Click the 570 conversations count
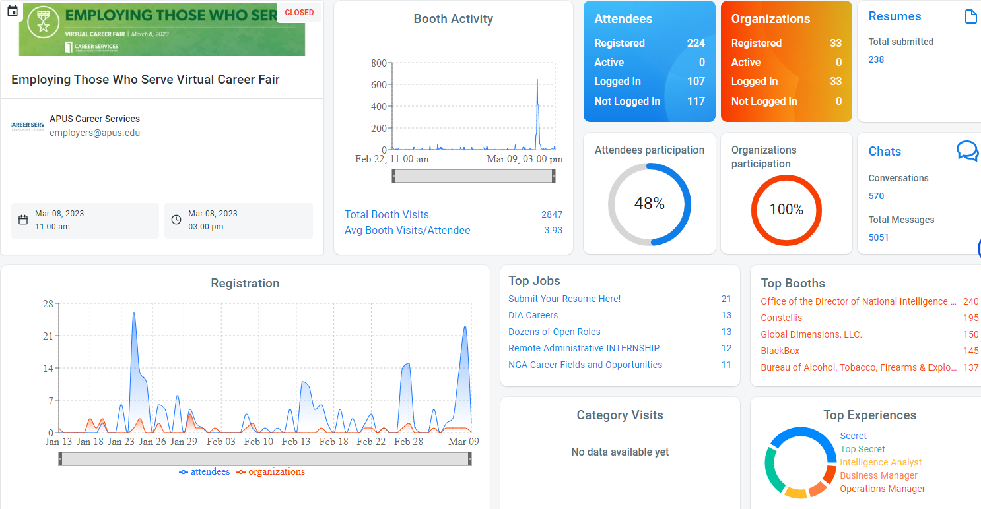Viewport: 981px width, 509px height. pos(876,196)
